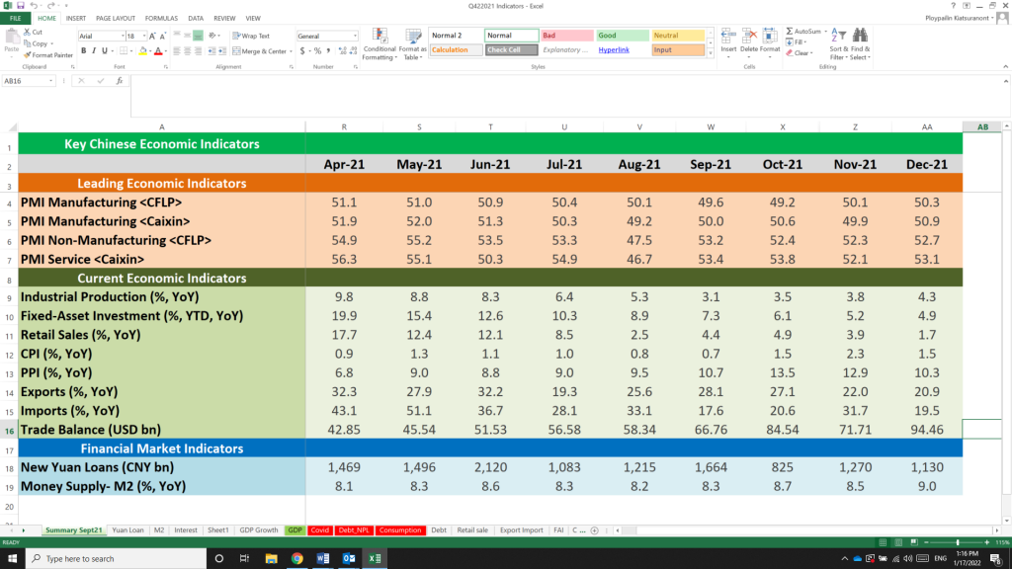
Task: Open Google Chrome from the taskbar
Action: (x=297, y=558)
